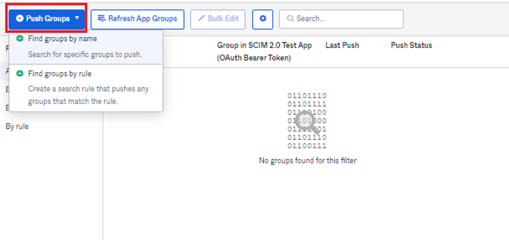Click the refresh icon in Refresh App Groups
509x240 pixels.
102,19
